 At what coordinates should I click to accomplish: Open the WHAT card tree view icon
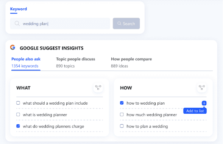click(x=98, y=87)
